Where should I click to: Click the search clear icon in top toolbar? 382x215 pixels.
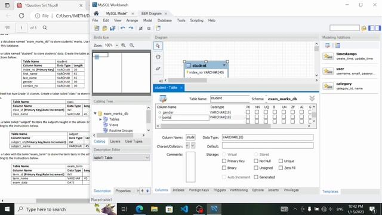point(364,28)
